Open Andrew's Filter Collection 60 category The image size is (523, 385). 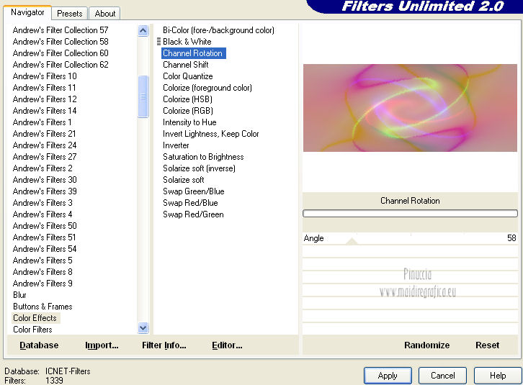tap(61, 53)
